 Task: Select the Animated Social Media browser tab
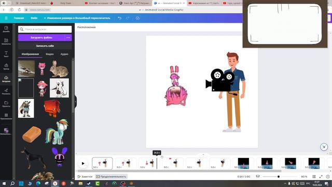click(170, 3)
